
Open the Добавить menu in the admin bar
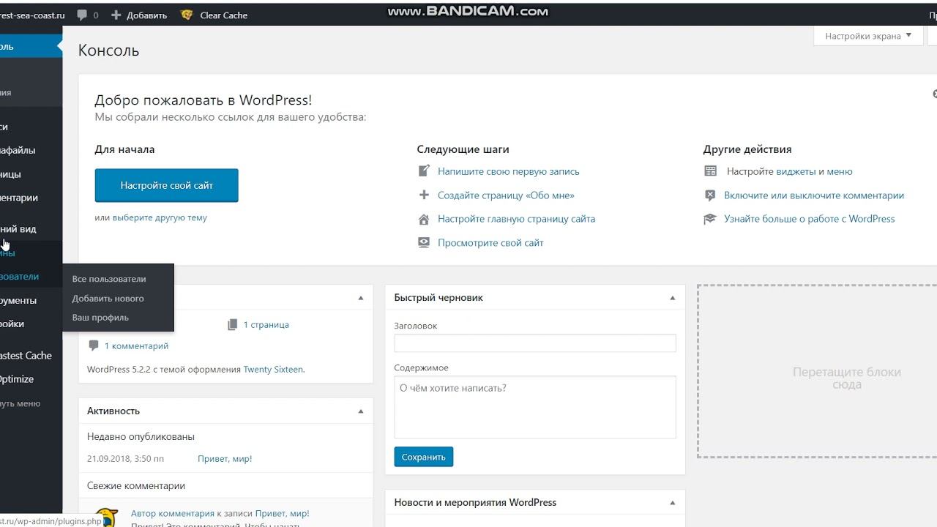pyautogui.click(x=139, y=15)
